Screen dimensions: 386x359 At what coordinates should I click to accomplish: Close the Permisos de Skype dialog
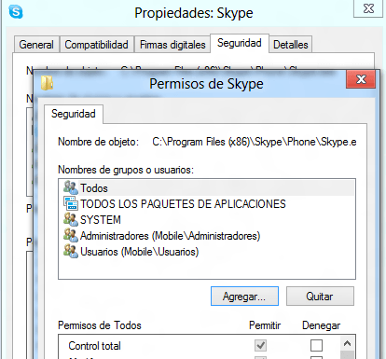point(361,79)
